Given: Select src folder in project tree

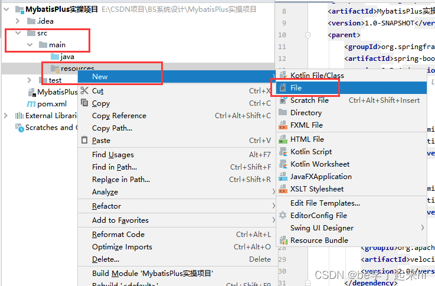Looking at the screenshot, I should [42, 33].
